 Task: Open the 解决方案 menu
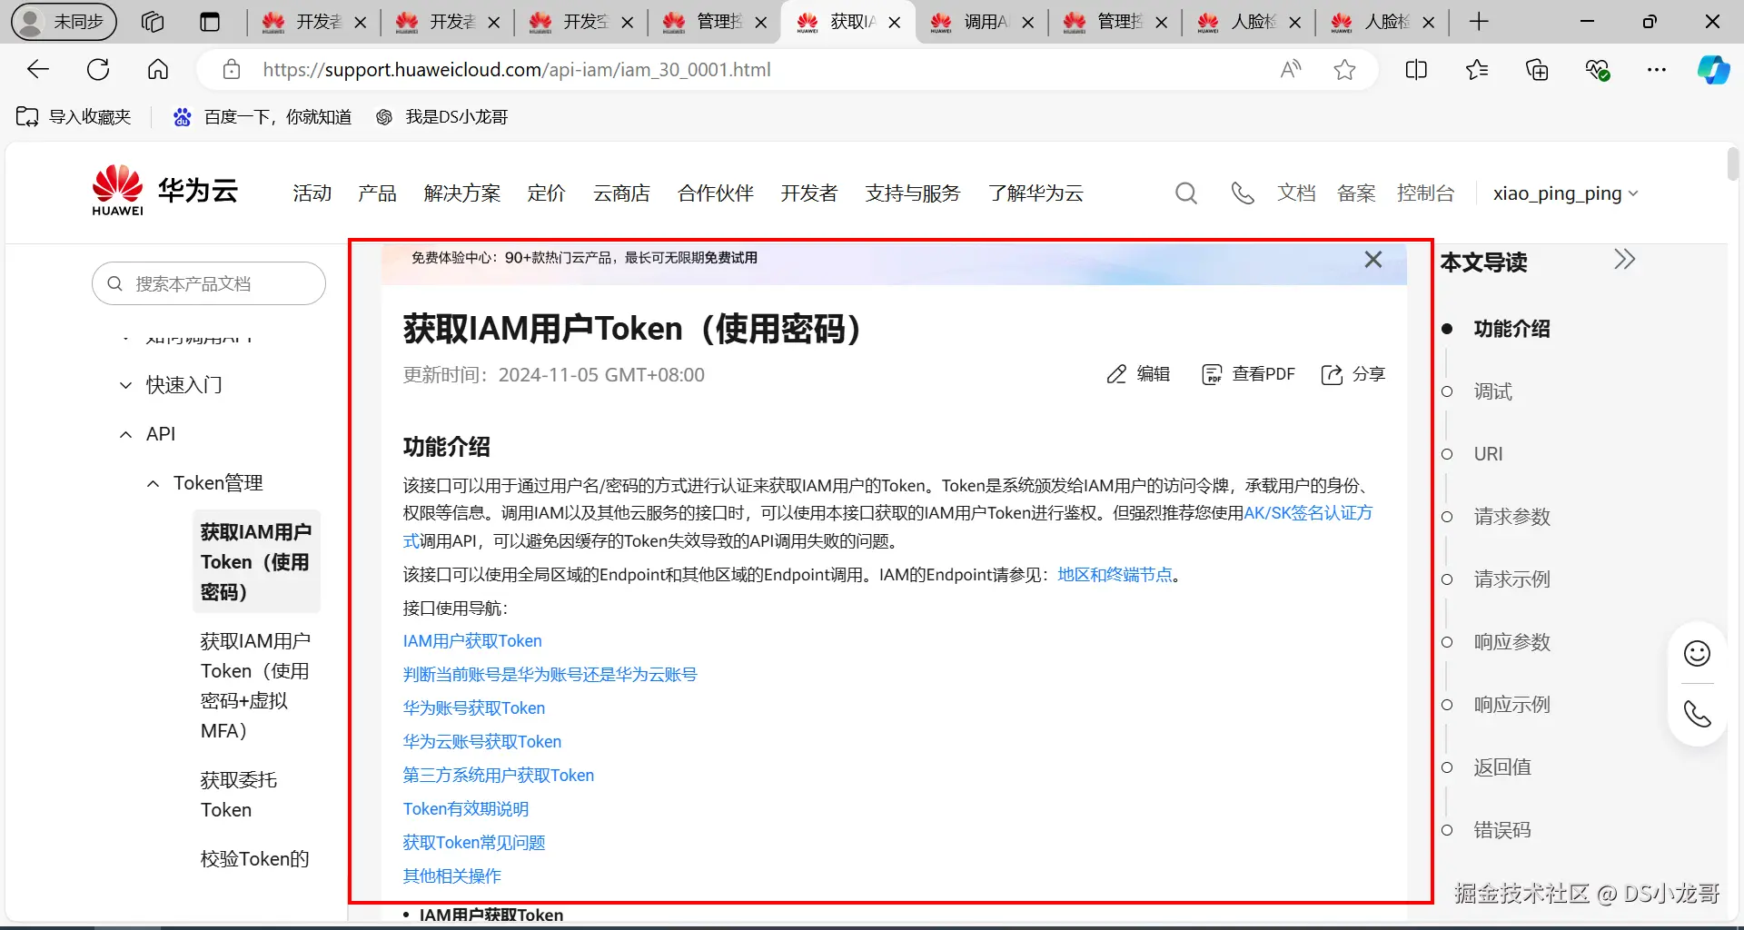coord(462,193)
